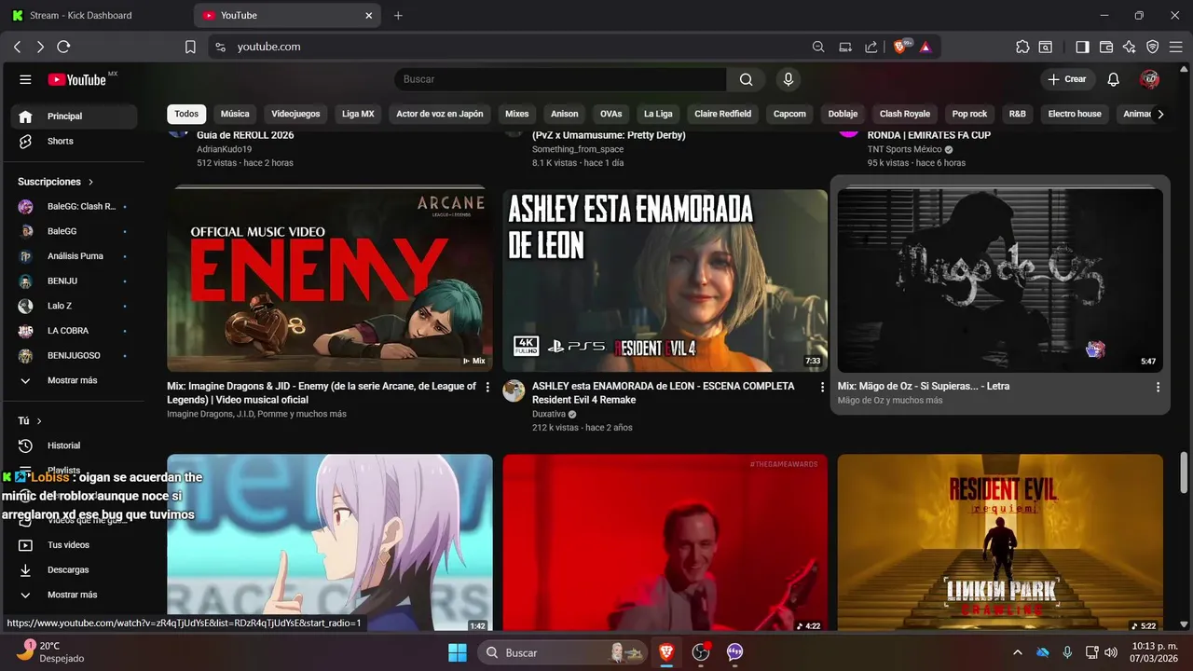This screenshot has height=671, width=1193.
Task: Click the page vertical scrollbar thumb
Action: pos(1185,472)
